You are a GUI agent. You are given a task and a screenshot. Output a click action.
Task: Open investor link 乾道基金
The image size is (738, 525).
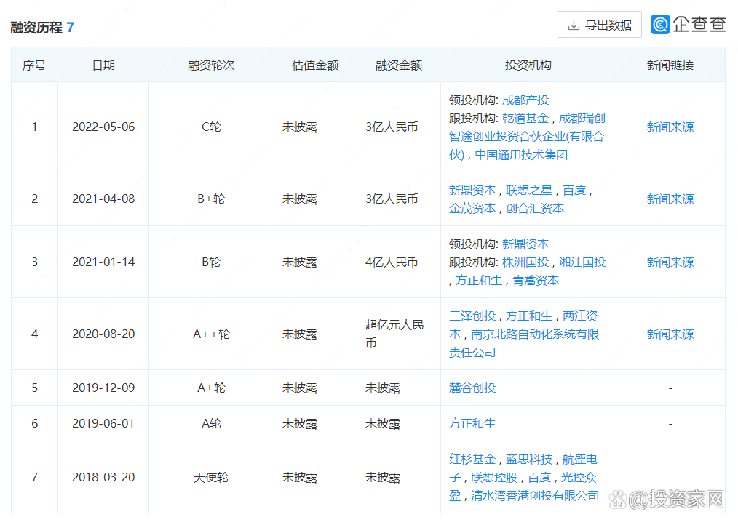(525, 118)
